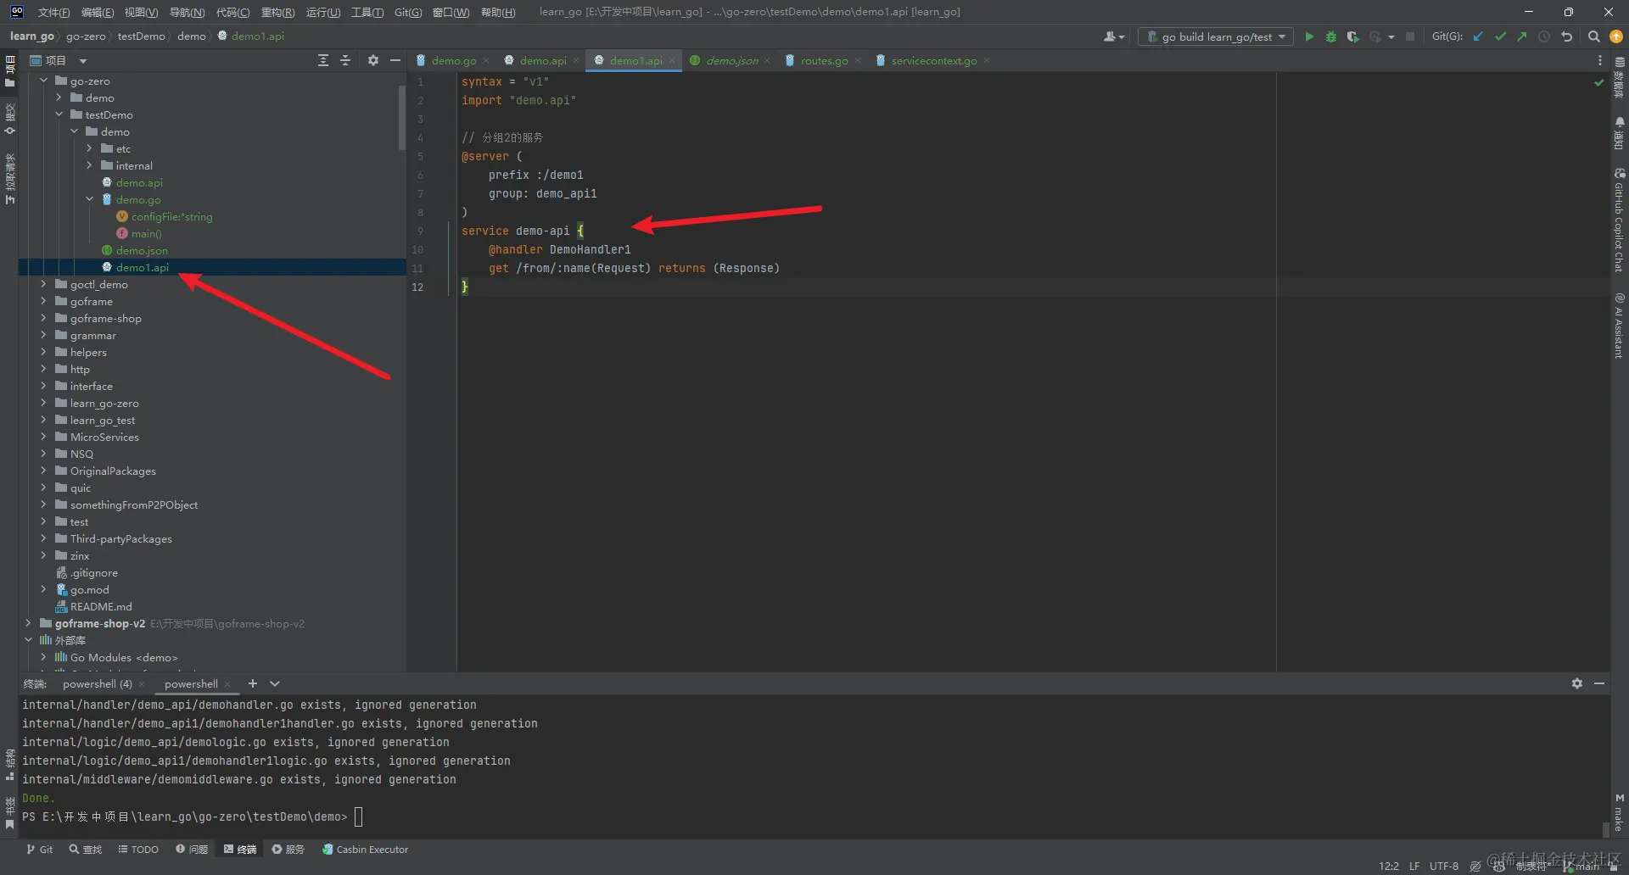Click line number 10 in the gutter

pyautogui.click(x=417, y=249)
